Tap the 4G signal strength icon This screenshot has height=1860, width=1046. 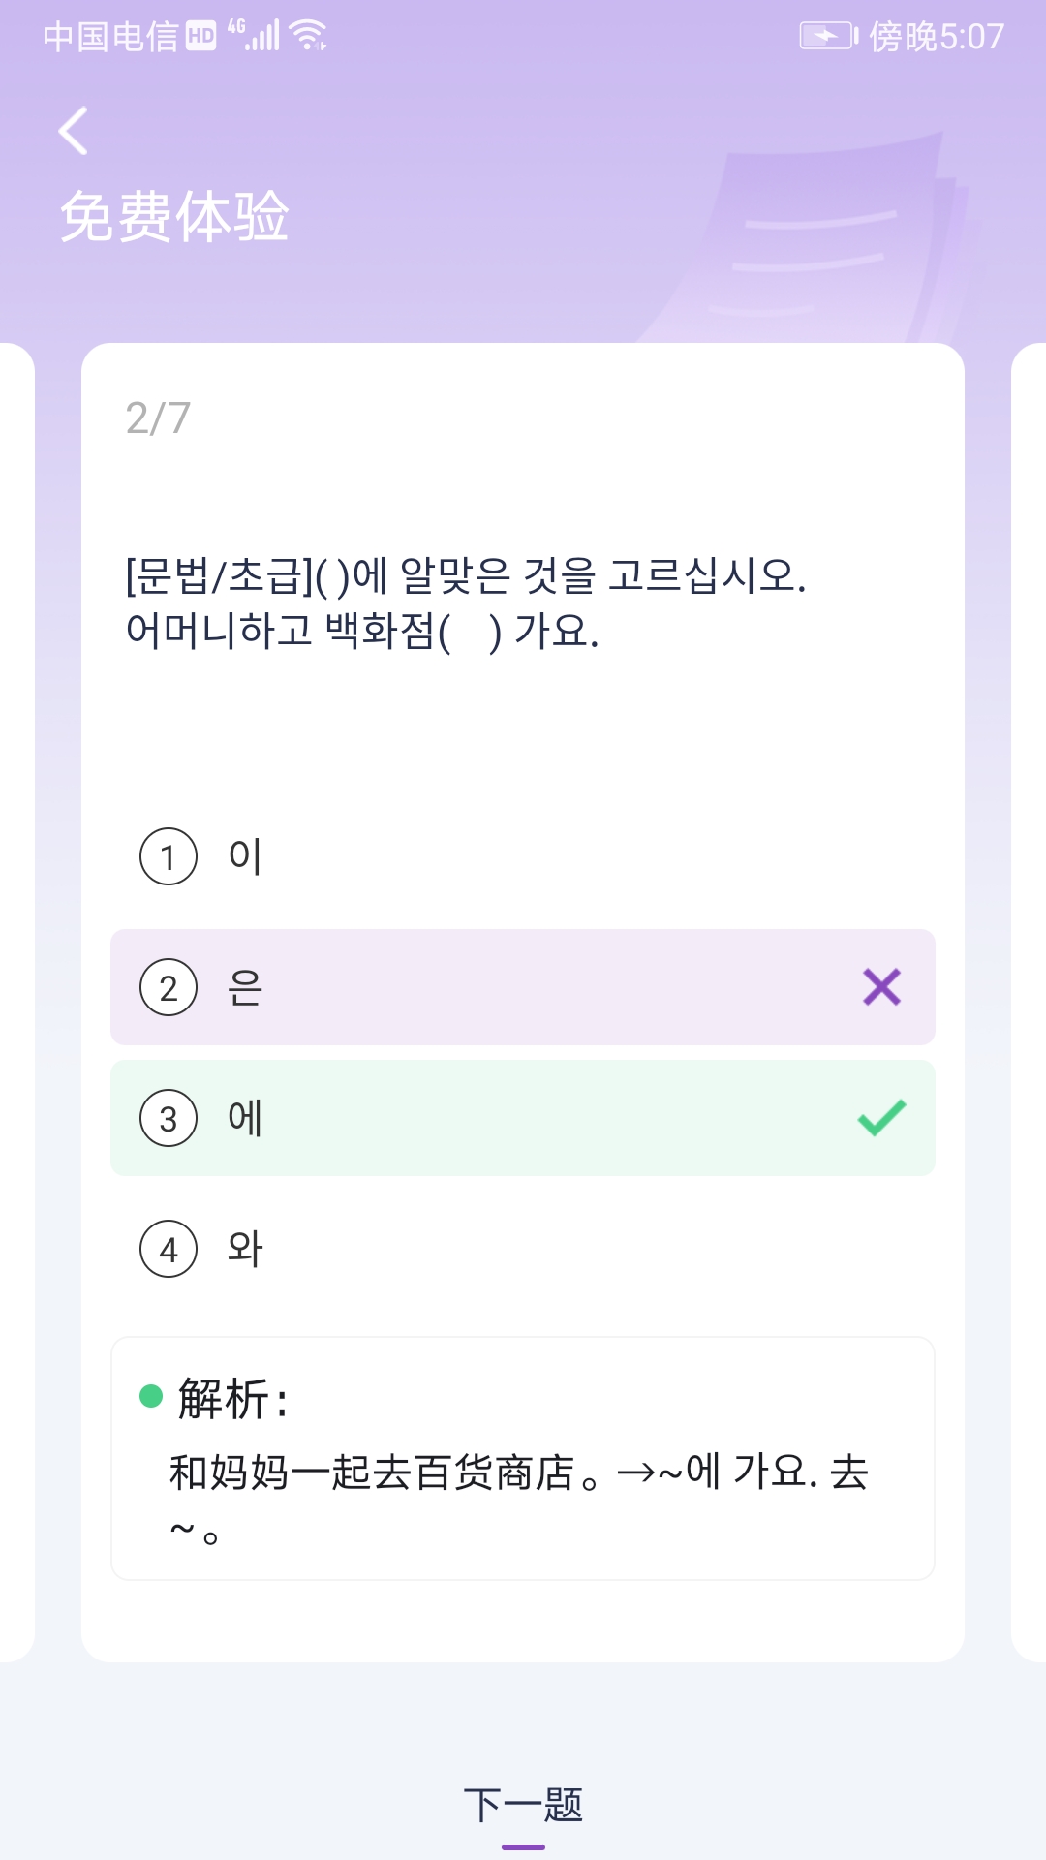[254, 35]
